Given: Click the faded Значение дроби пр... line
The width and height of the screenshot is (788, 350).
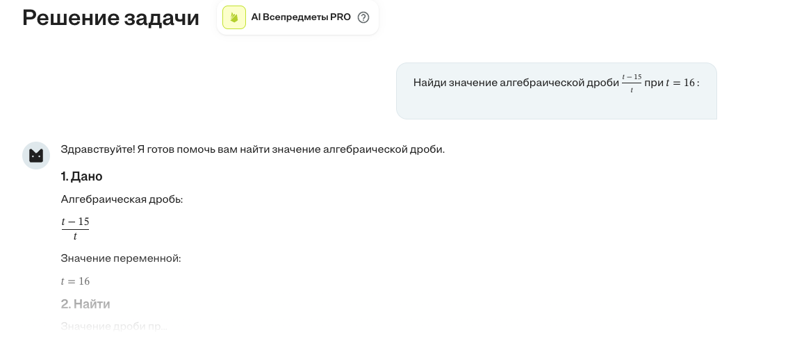Looking at the screenshot, I should tap(114, 326).
